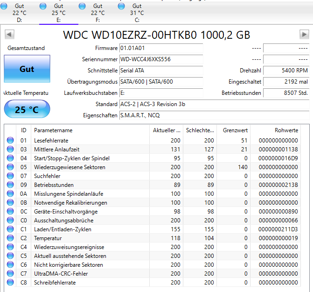Click status icon of Temperatur row
Viewport: 313px width, 292px height.
point(10,238)
